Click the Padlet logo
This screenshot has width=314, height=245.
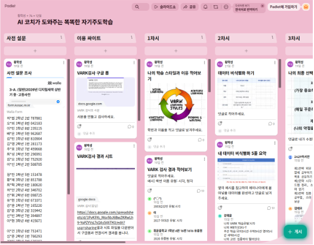[x=10, y=6]
